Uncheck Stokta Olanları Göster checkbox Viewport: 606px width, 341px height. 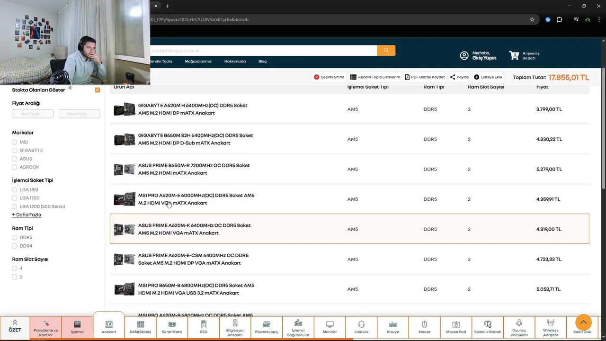tap(98, 90)
